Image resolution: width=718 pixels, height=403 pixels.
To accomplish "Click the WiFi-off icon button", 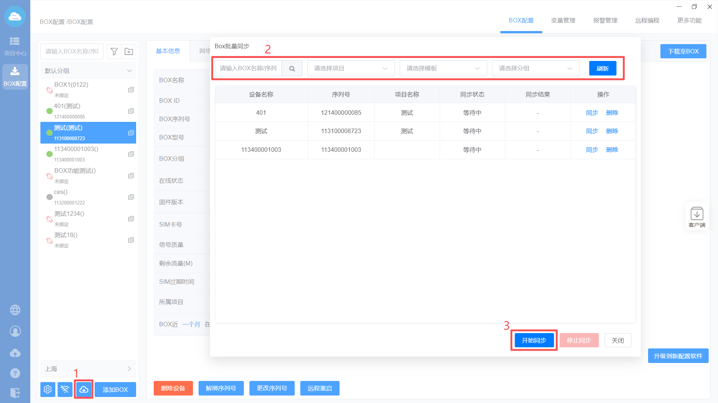I will 65,390.
